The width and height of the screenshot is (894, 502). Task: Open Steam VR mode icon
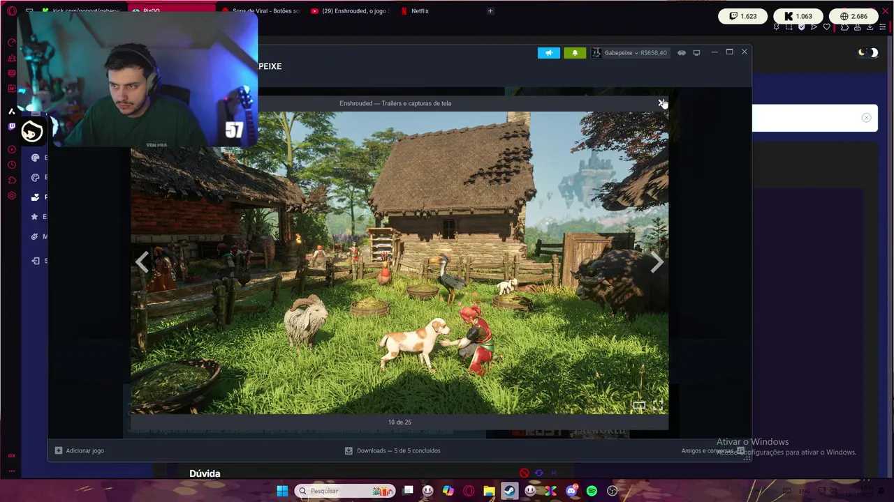pyautogui.click(x=682, y=53)
